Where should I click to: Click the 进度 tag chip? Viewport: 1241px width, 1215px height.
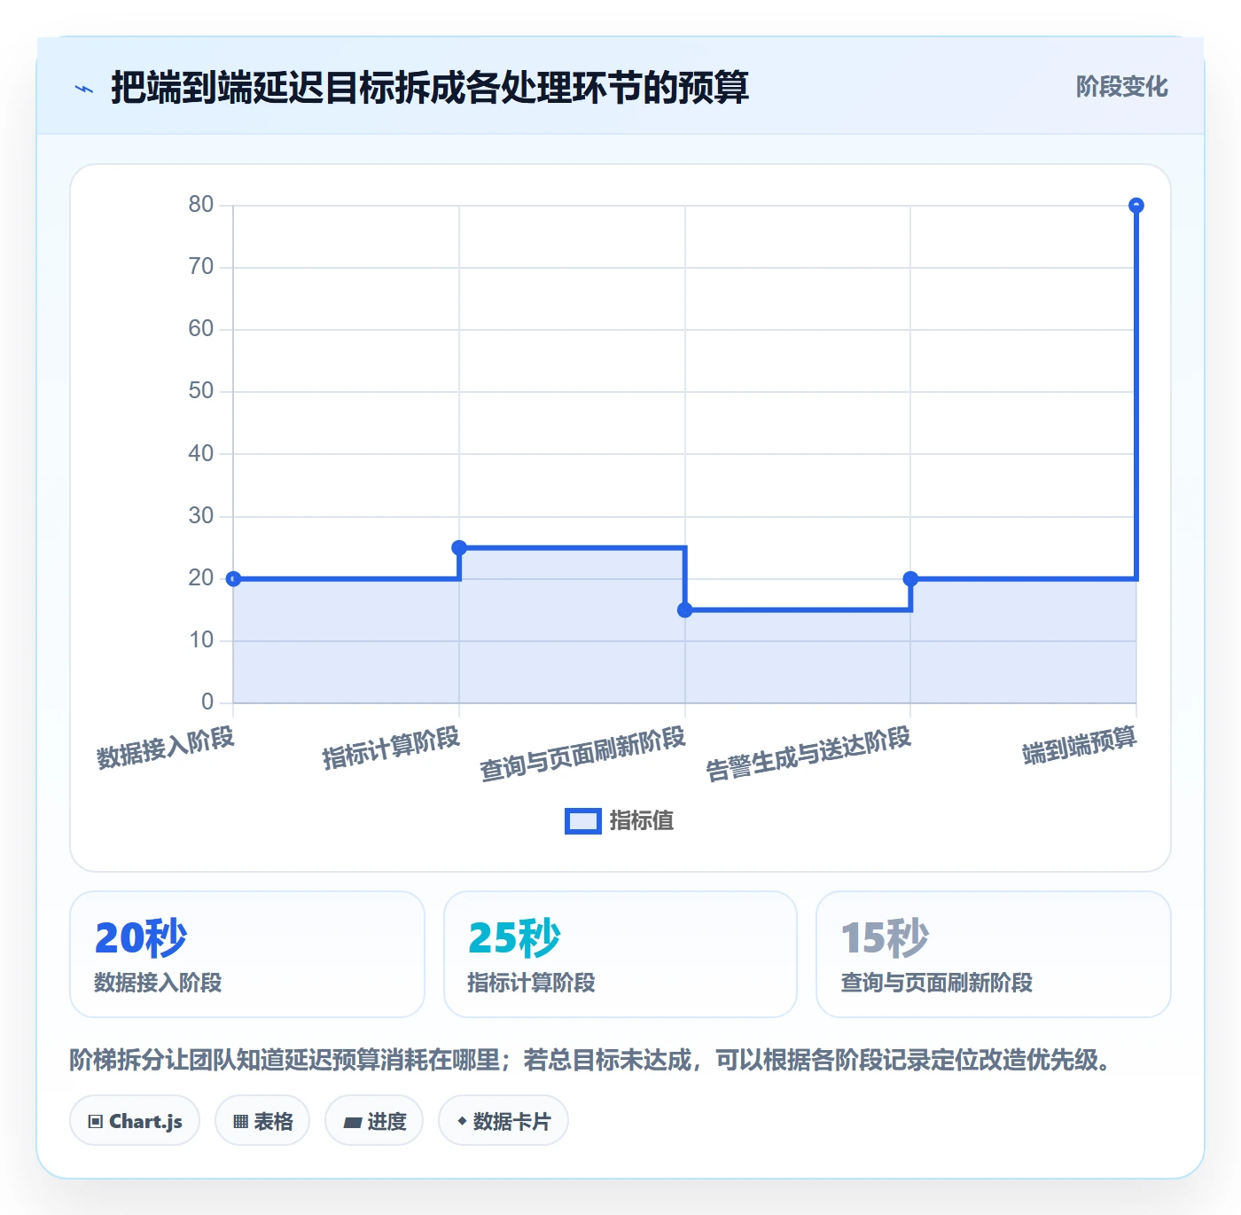click(374, 1121)
